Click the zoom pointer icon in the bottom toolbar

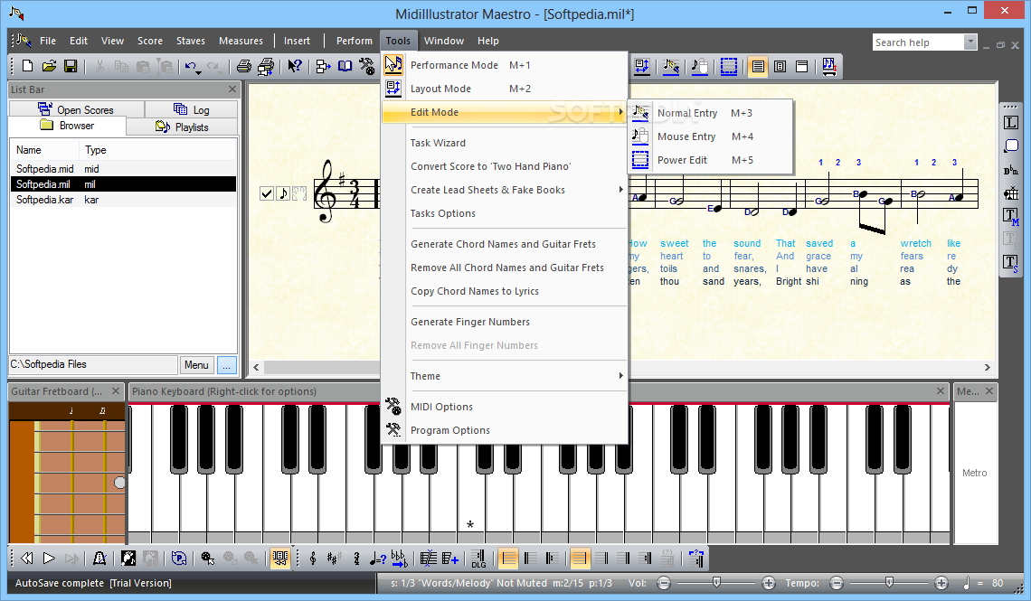tap(208, 559)
